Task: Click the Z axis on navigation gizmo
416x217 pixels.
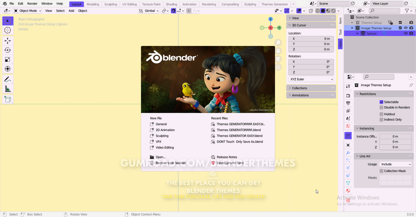Action: coord(270,19)
